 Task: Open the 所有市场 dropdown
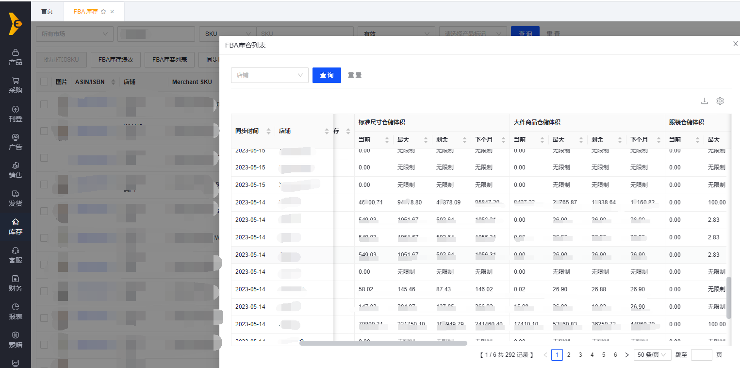point(75,34)
